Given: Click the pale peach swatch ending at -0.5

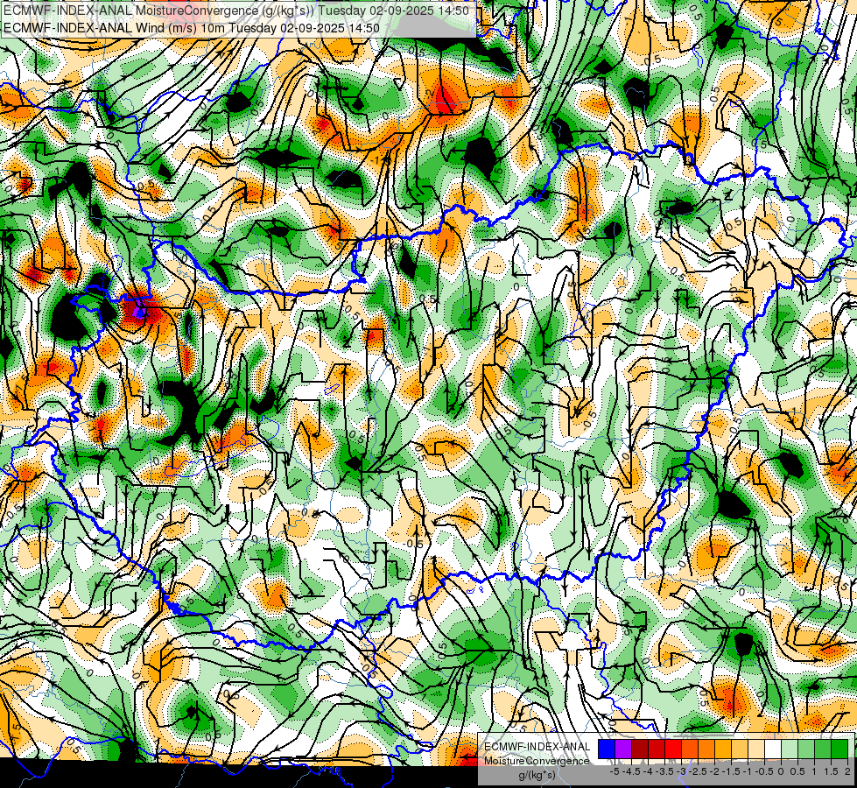Looking at the screenshot, I should tap(756, 749).
